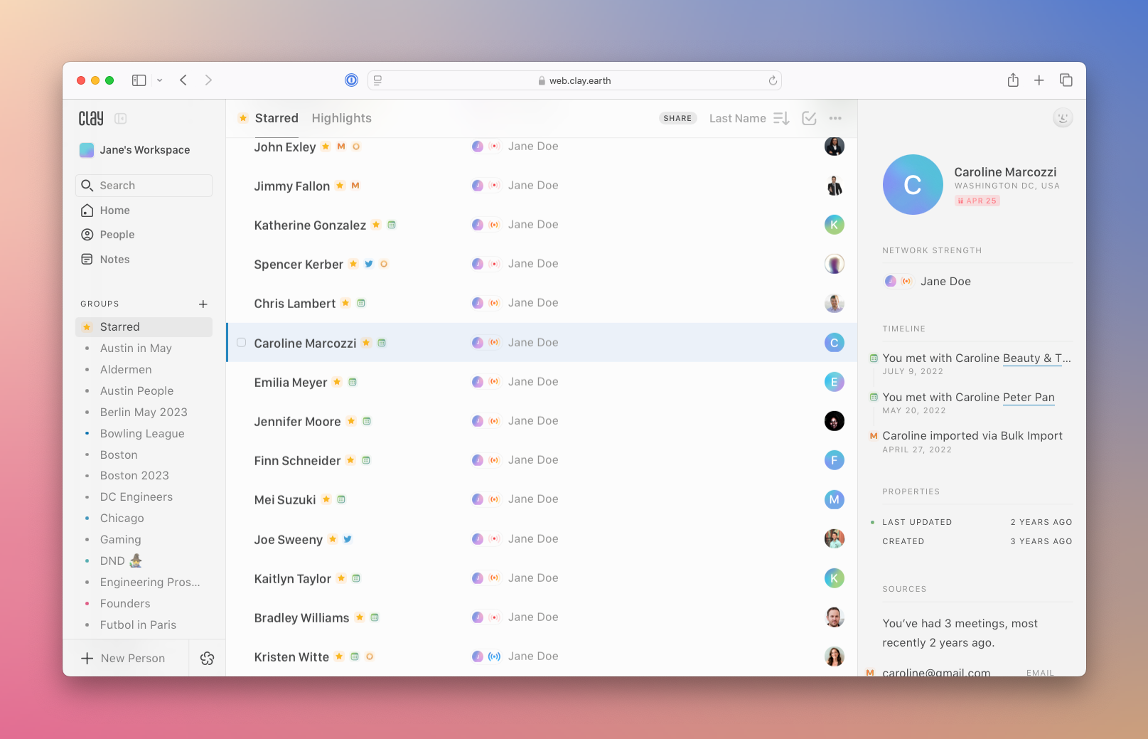Toggle the multi-select checkmark in header

809,119
